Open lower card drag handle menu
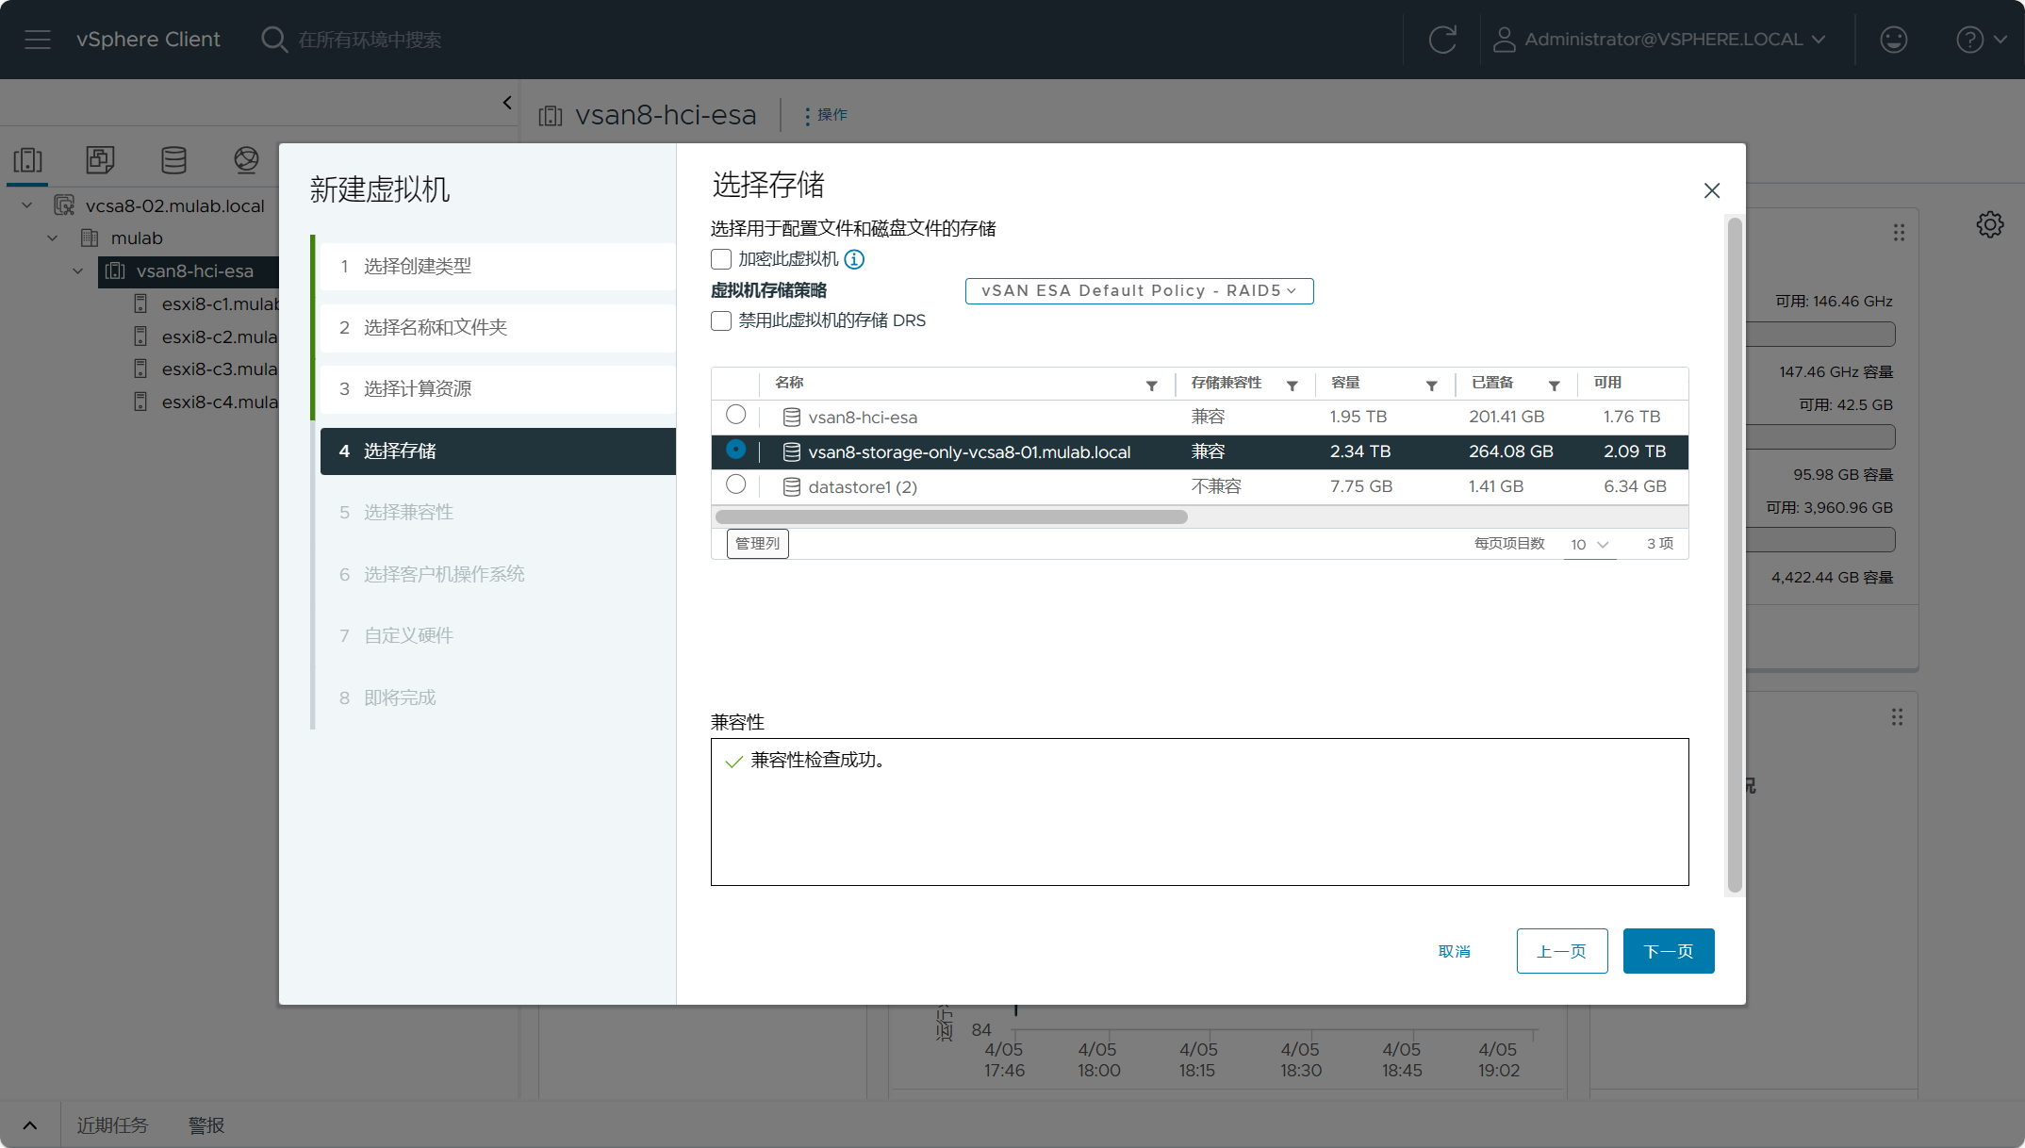Viewport: 2025px width, 1148px height. tap(1897, 717)
